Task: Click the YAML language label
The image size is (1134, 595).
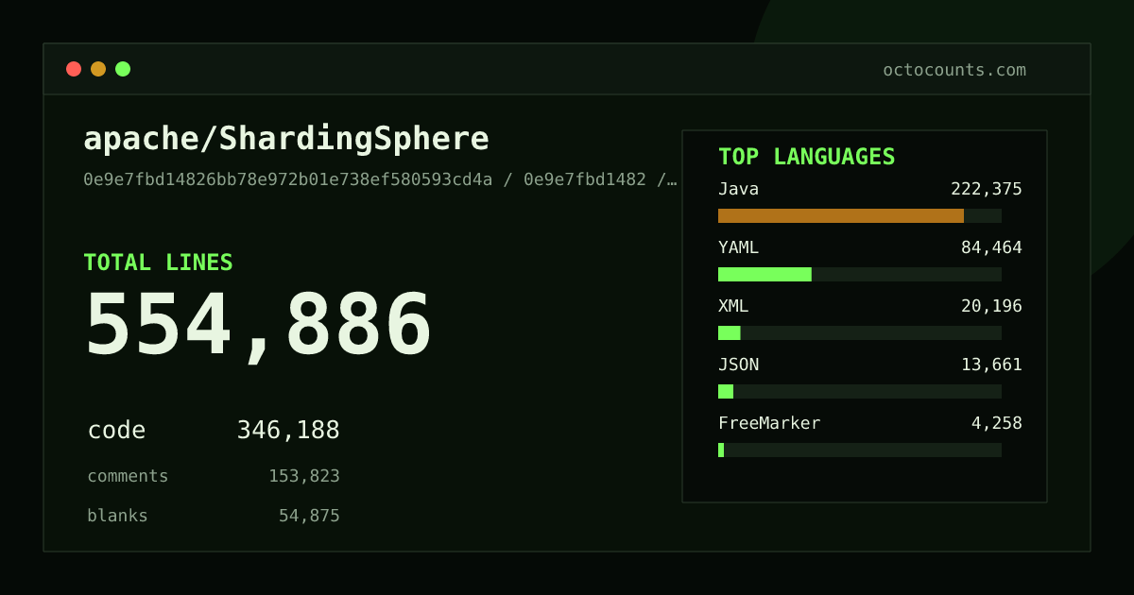Action: click(738, 247)
